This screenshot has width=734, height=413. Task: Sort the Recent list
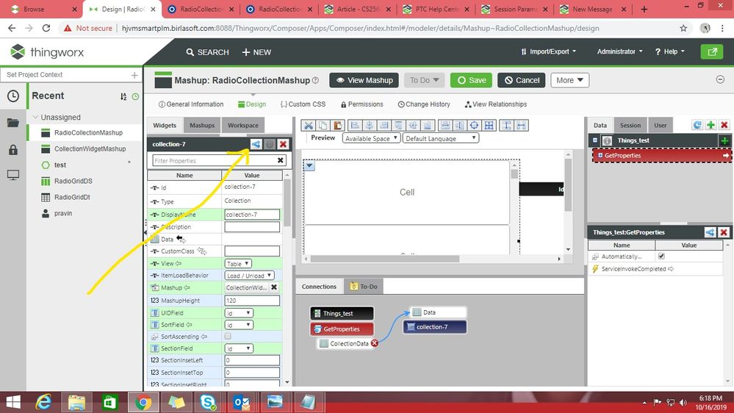(x=123, y=96)
